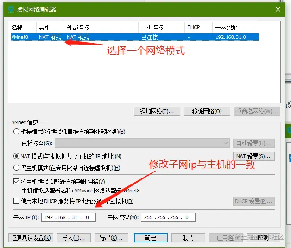
Task: Click the 192.168.31.0 subnet address cell
Action: 231,37
